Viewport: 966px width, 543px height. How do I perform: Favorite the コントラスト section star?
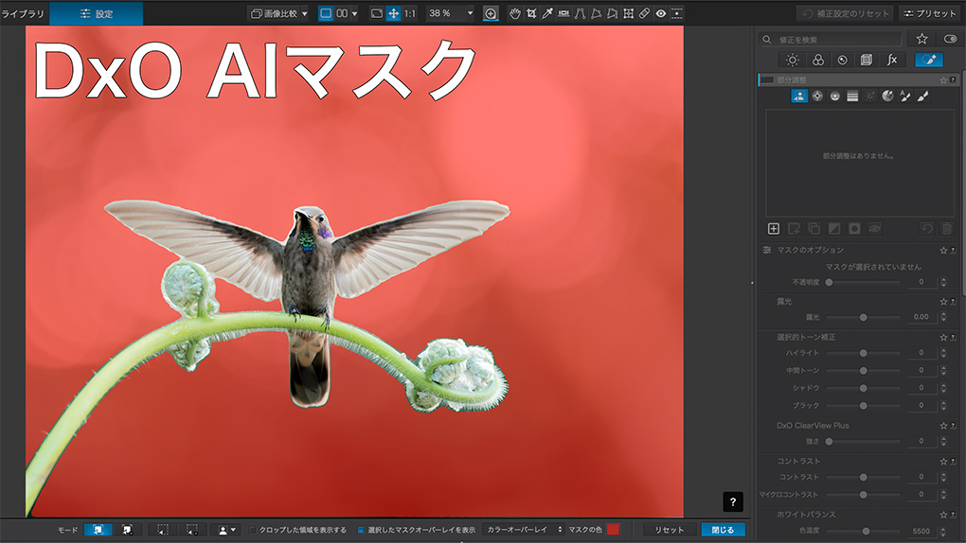point(943,461)
